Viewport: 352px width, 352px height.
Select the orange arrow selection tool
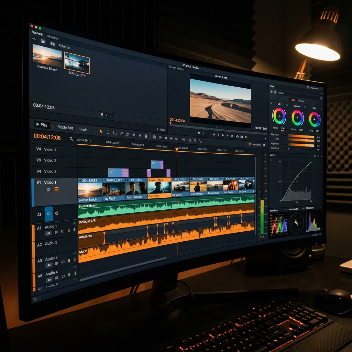101,131
